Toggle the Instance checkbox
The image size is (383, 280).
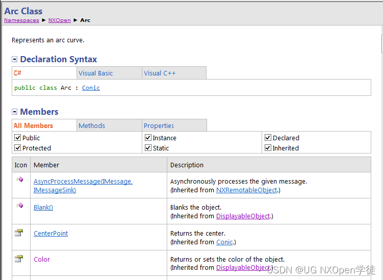click(148, 138)
